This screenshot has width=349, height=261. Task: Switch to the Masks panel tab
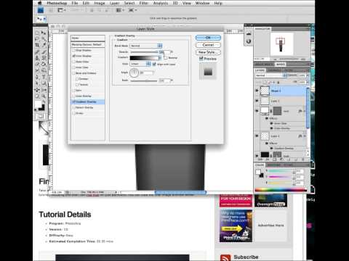(281, 65)
